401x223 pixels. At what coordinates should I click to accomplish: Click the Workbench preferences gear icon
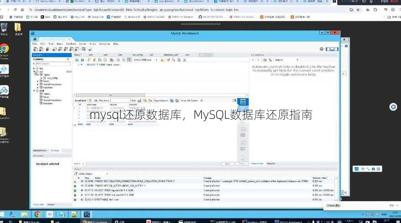coord(322,49)
